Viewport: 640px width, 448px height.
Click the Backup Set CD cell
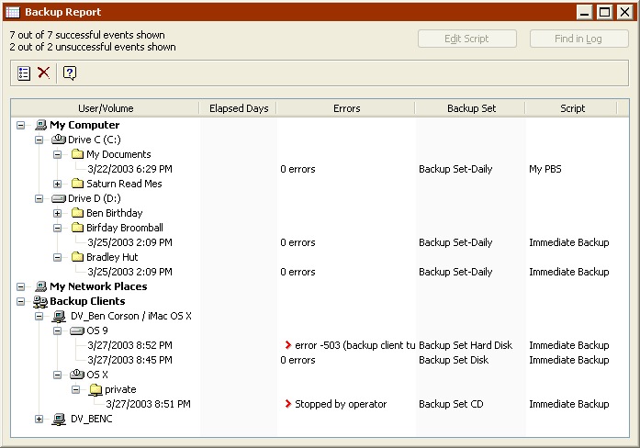coord(451,404)
